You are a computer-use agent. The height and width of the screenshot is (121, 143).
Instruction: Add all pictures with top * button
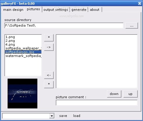click(x=49, y=38)
